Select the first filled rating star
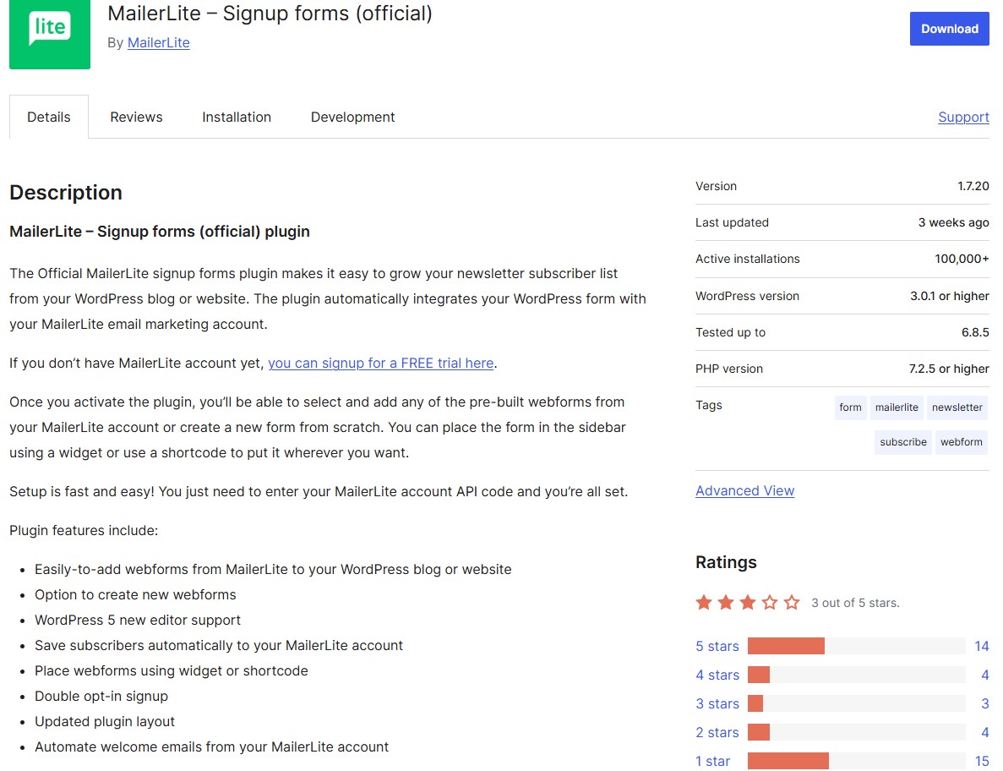Viewport: 1003px width, 771px height. coord(704,602)
